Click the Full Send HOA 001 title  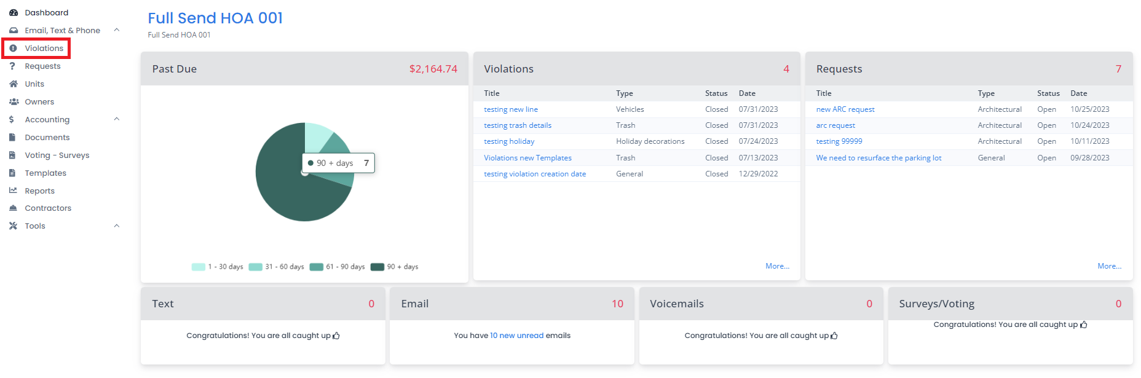215,18
